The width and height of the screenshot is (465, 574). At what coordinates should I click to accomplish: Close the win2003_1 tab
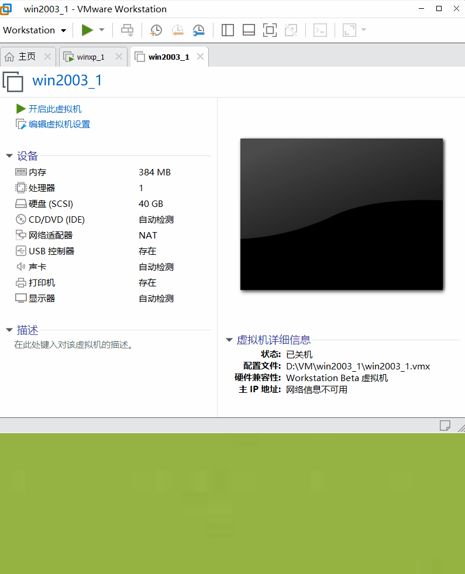(200, 56)
